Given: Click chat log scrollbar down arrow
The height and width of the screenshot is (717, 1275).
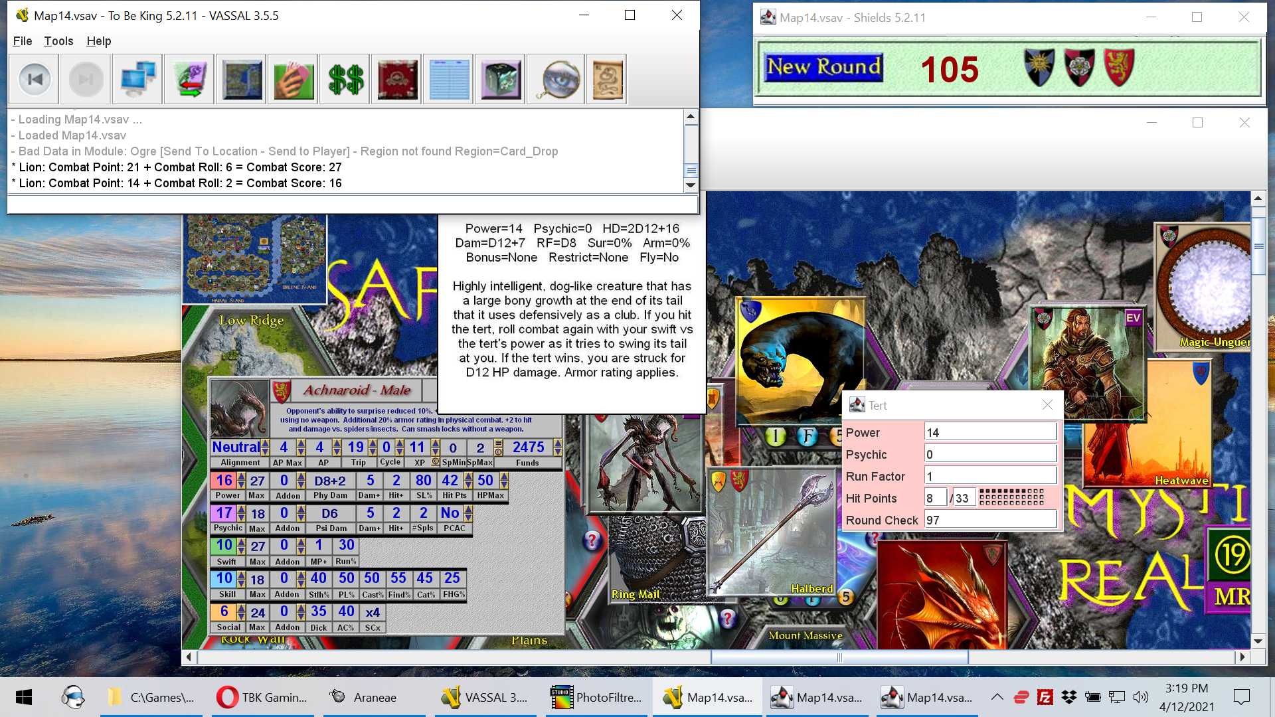Looking at the screenshot, I should pos(691,185).
